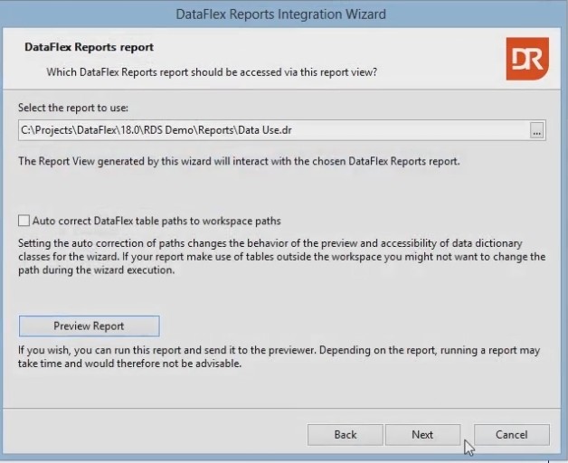Enable Auto correct DataFlex table paths checkbox
The width and height of the screenshot is (568, 463).
(24, 221)
